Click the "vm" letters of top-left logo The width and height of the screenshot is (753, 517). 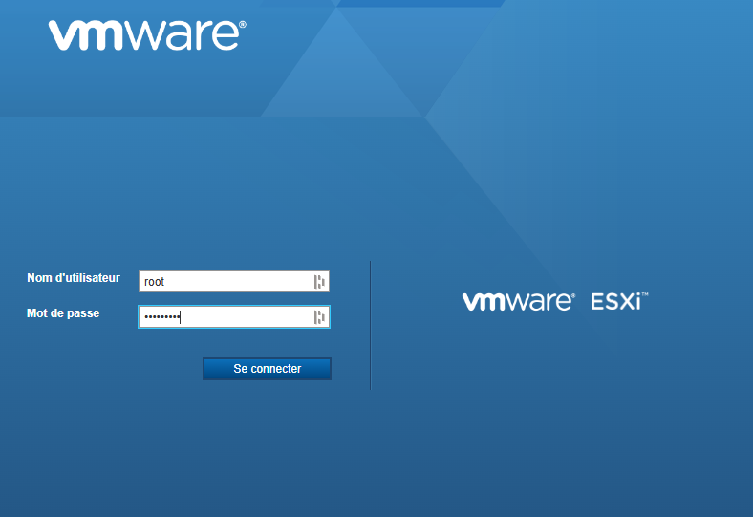(84, 35)
